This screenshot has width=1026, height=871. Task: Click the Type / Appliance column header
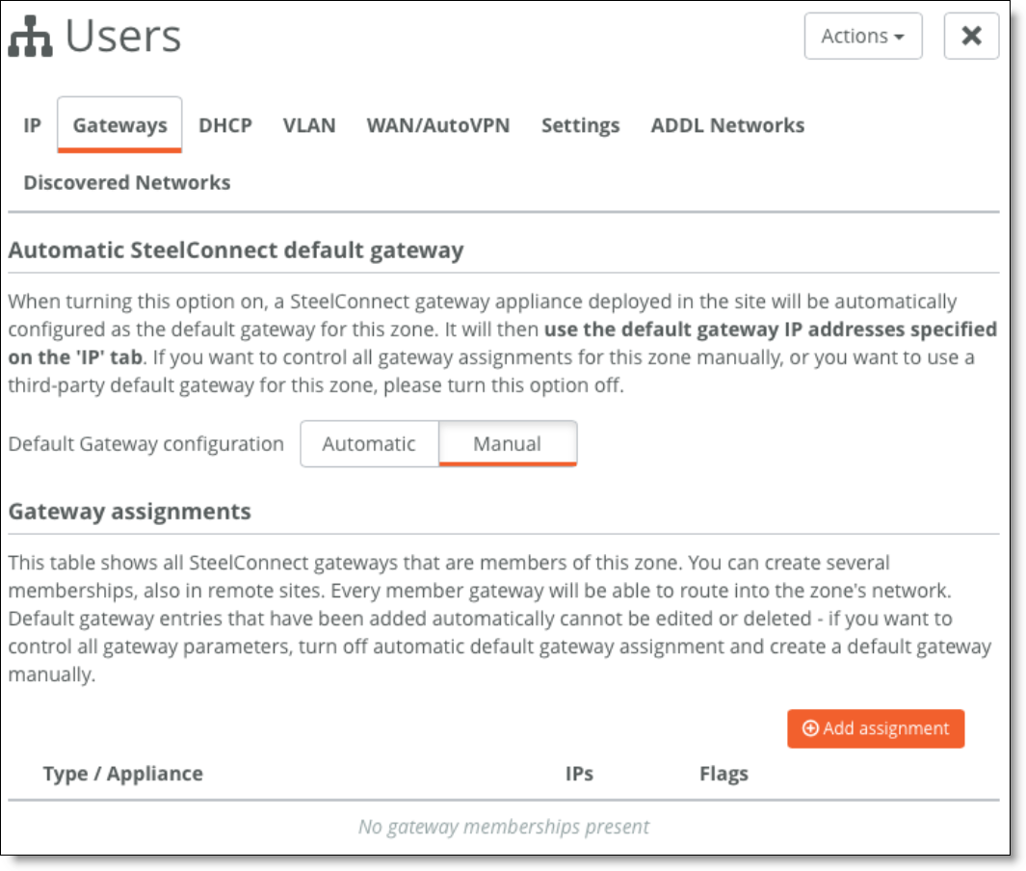[123, 774]
